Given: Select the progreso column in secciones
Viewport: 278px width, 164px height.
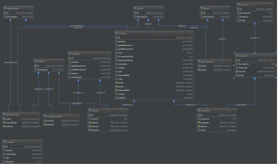Looking at the screenshot, I should pos(255,17).
